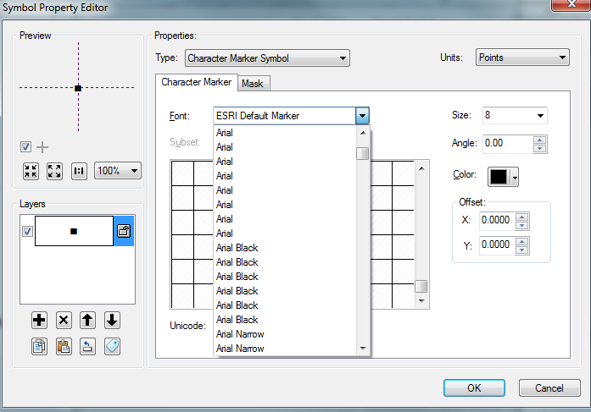
Task: Add a new symbol layer
Action: click(38, 320)
